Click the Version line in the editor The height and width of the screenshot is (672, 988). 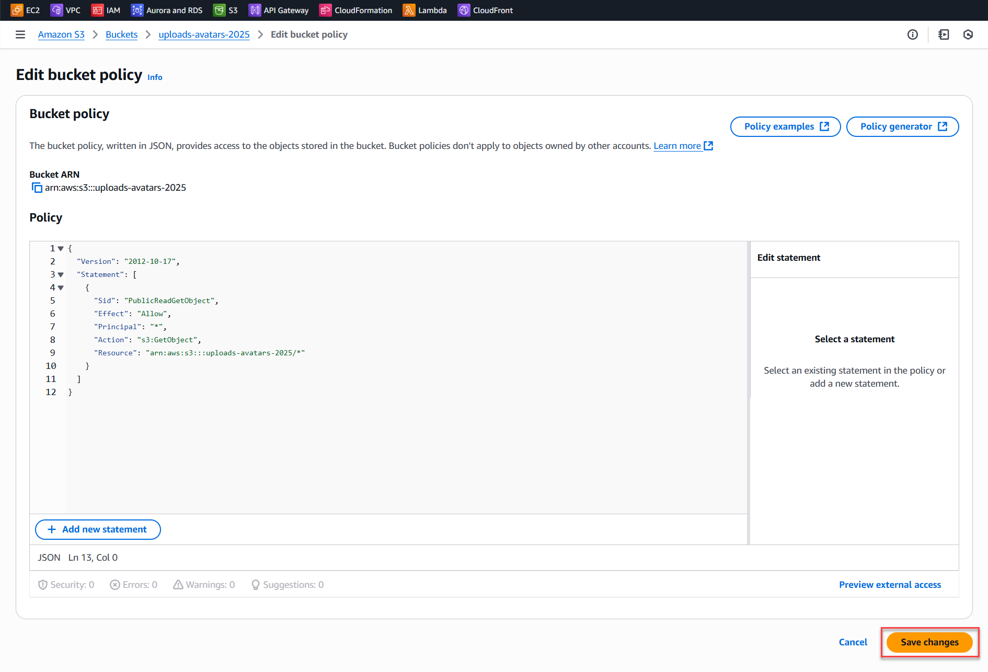[128, 261]
